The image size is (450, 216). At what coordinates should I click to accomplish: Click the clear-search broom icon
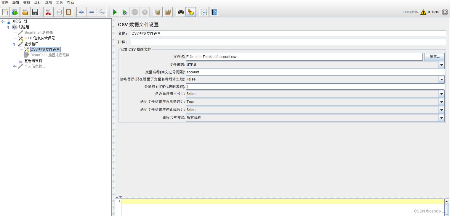[x=191, y=12]
